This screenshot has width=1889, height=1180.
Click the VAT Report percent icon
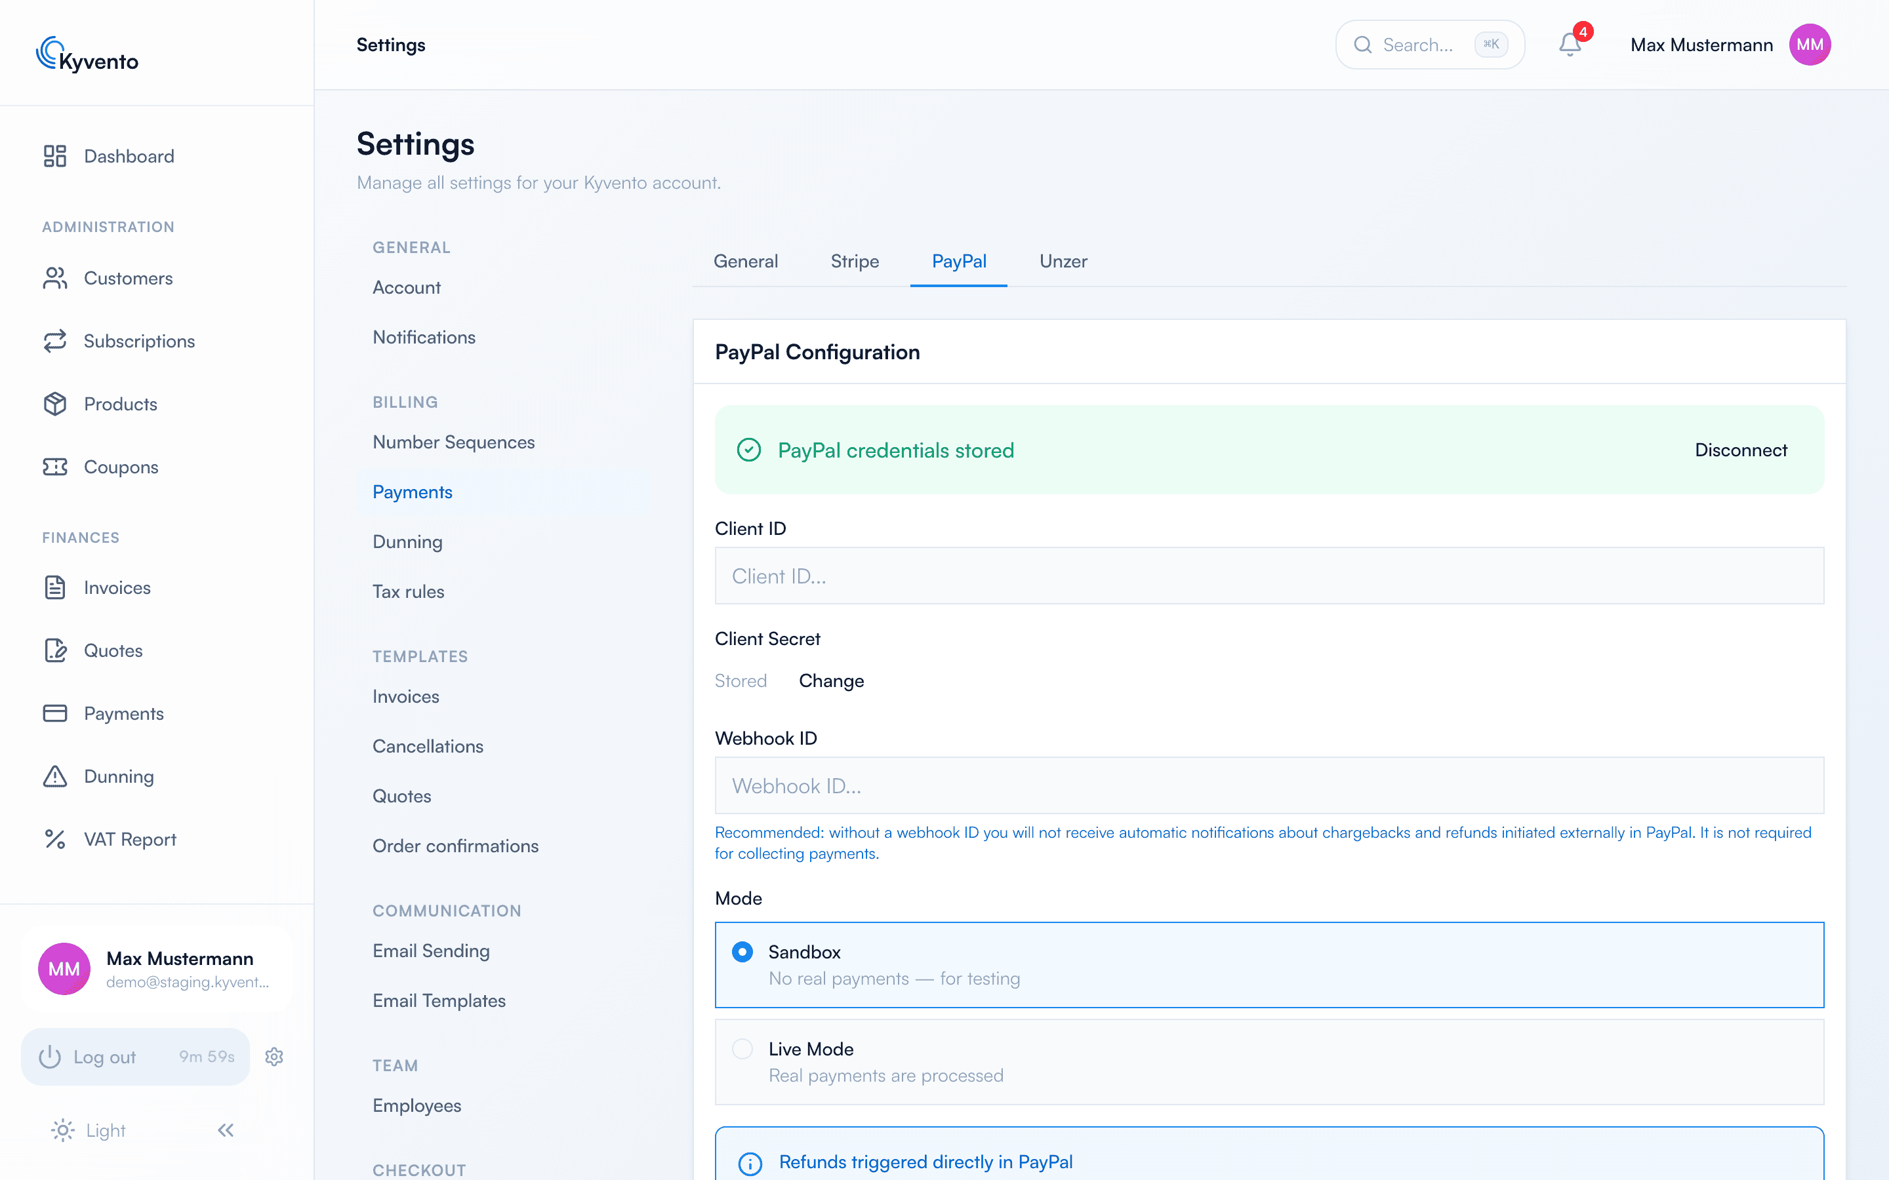(x=54, y=839)
